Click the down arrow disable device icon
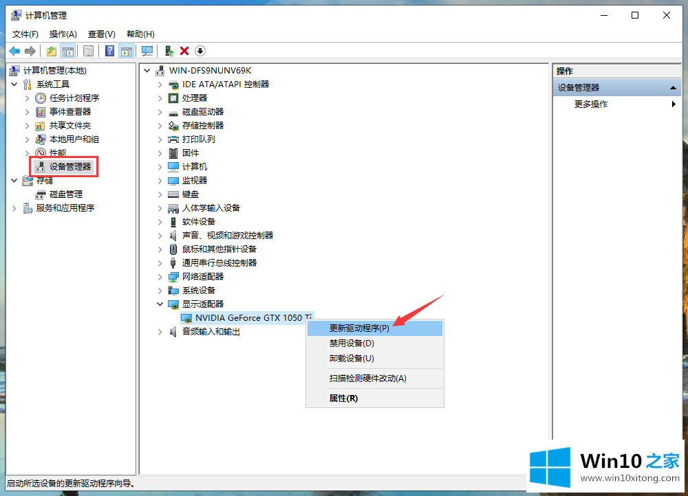The width and height of the screenshot is (688, 496). (x=200, y=52)
